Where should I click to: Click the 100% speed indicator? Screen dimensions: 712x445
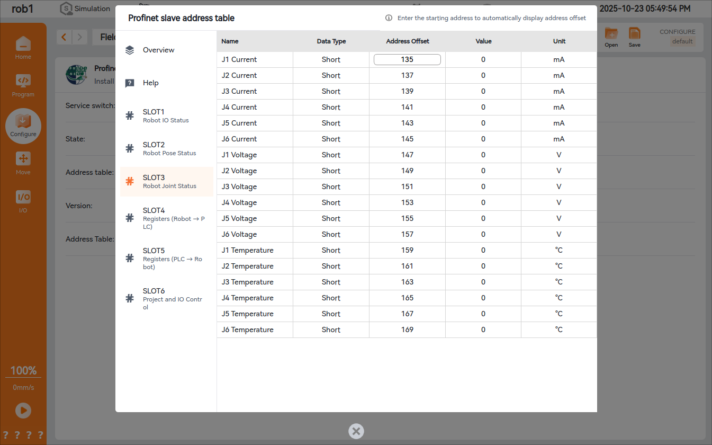(x=23, y=370)
